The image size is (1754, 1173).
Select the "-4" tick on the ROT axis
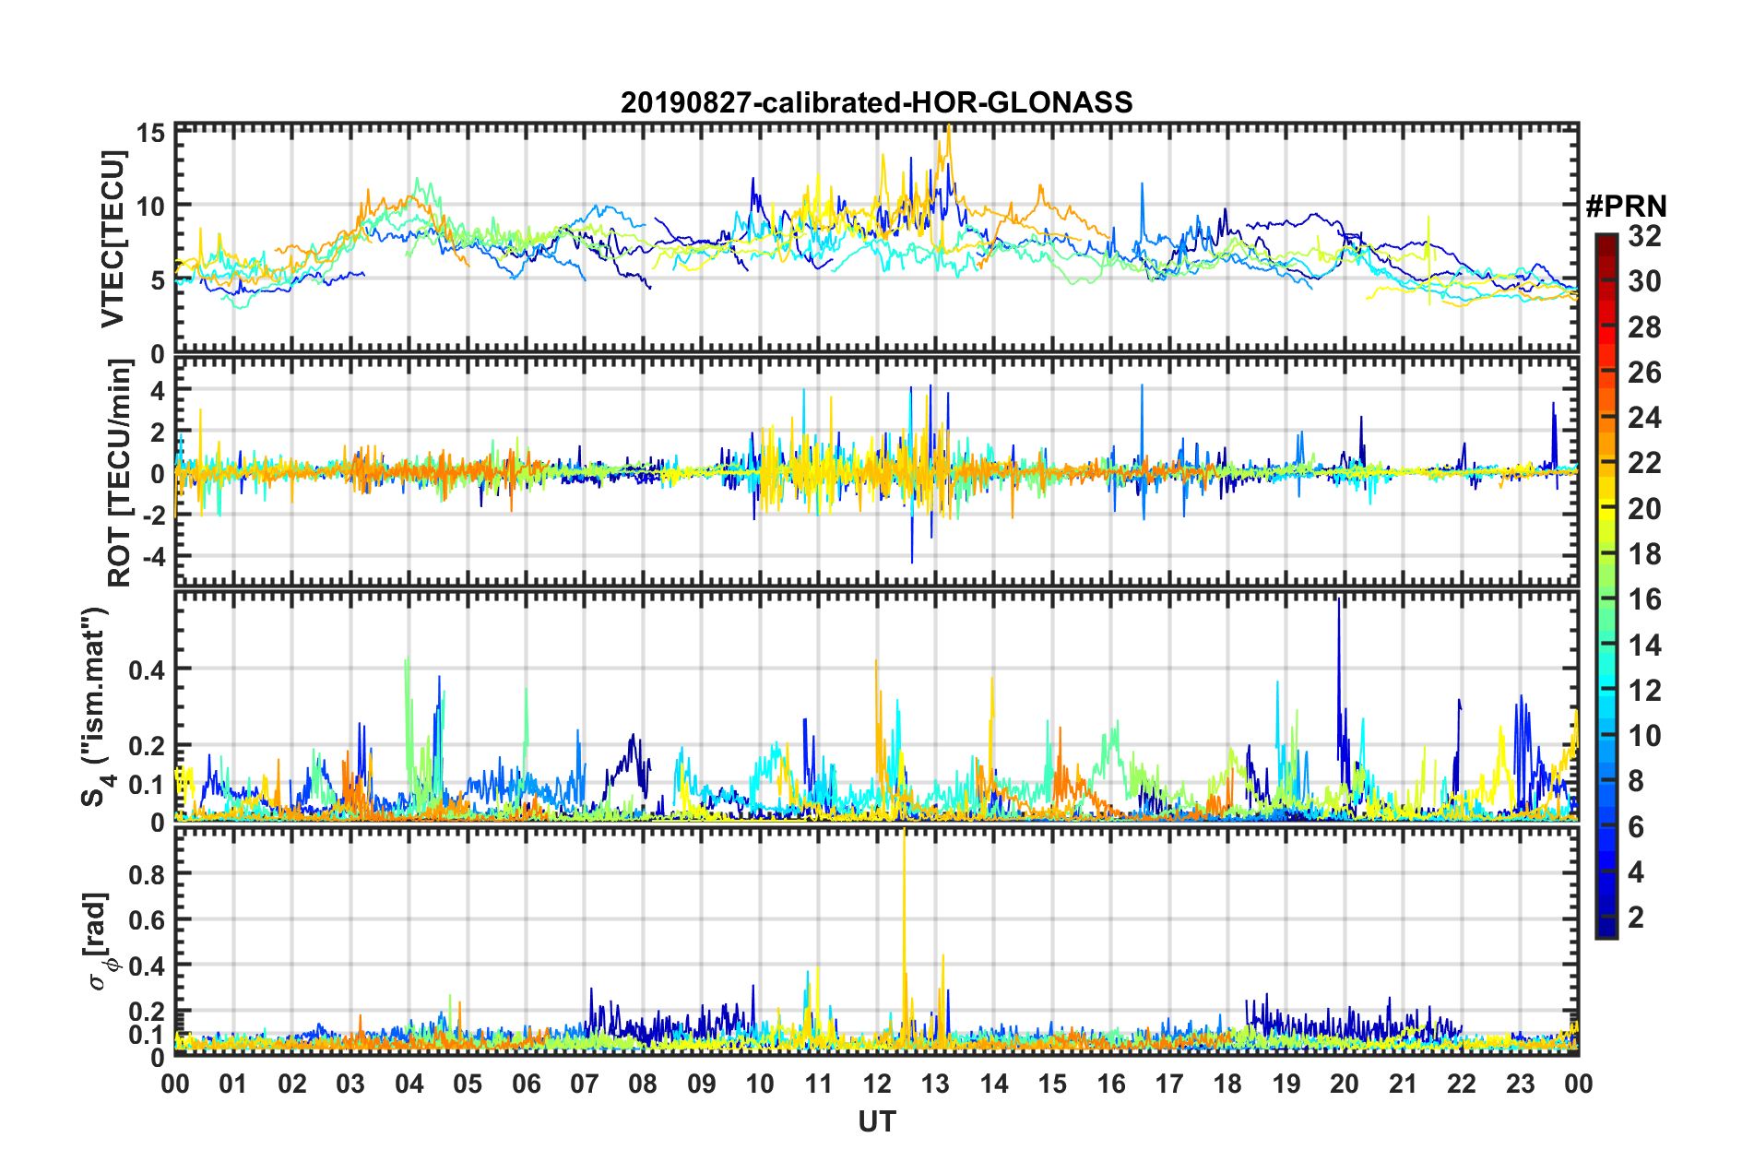coord(153,559)
